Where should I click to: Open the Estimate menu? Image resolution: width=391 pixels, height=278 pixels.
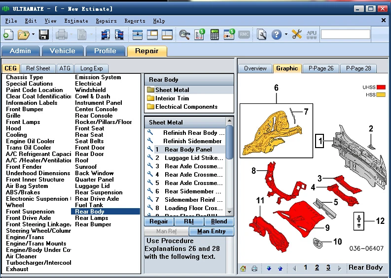(x=76, y=21)
